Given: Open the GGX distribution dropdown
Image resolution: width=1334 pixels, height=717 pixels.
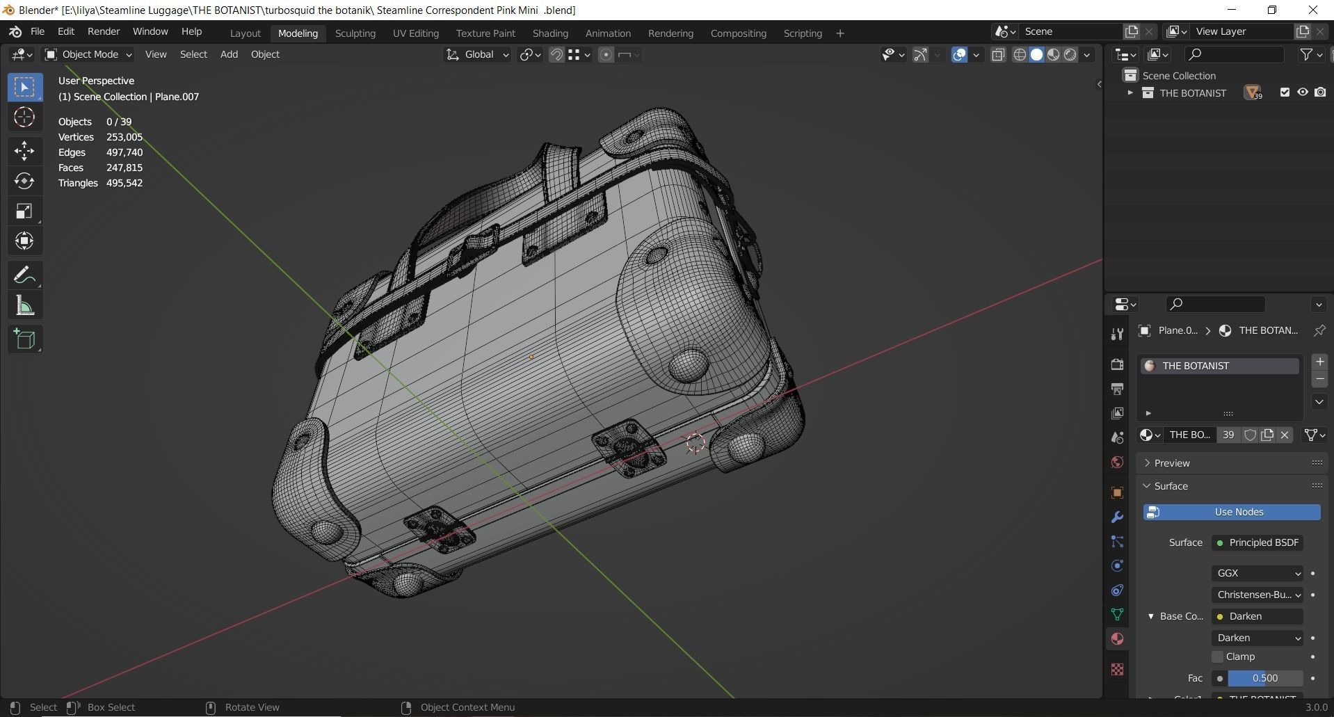Looking at the screenshot, I should click(1257, 573).
